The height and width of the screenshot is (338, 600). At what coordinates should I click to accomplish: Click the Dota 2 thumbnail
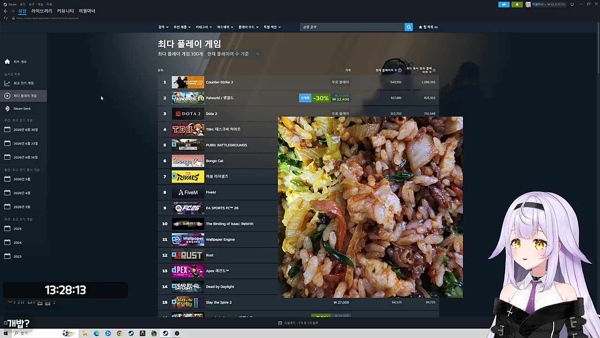click(187, 114)
